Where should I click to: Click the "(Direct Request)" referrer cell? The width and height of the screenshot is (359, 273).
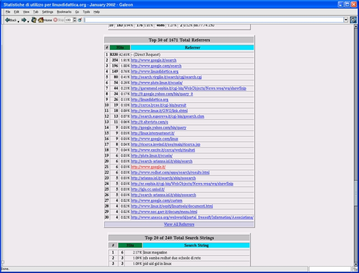coord(192,55)
